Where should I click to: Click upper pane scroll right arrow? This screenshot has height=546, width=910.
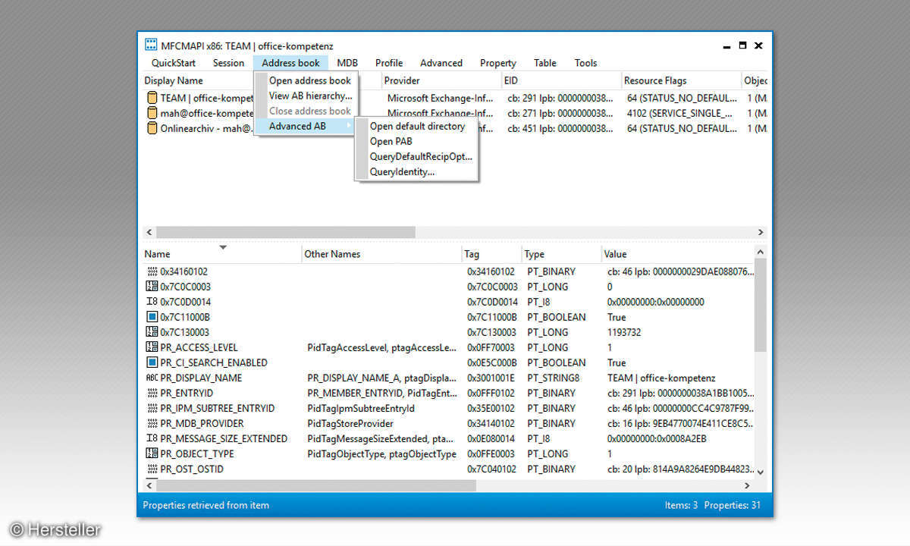click(x=761, y=232)
